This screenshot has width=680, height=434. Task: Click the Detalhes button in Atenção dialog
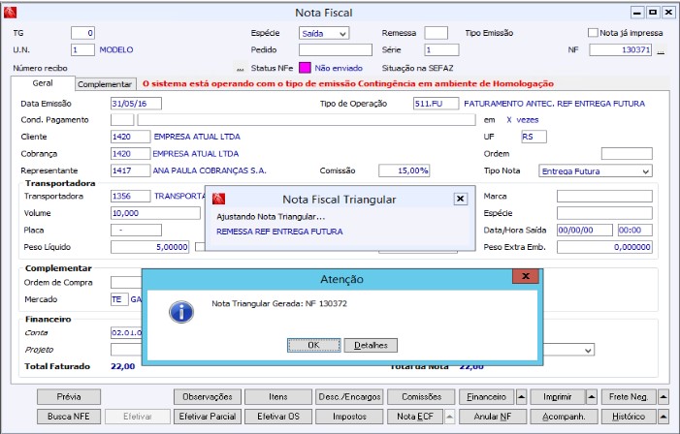(x=371, y=345)
